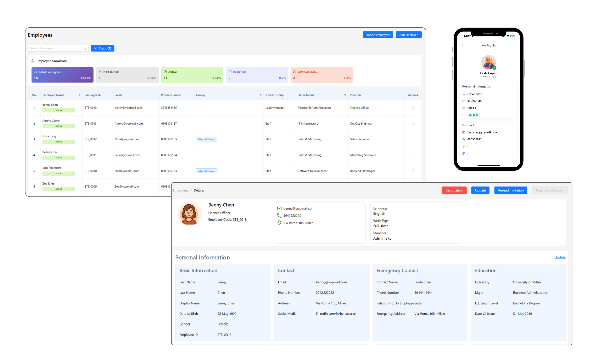This screenshot has height=364, width=598.
Task: Click the location pin icon beside Via Roma
Action: point(279,223)
